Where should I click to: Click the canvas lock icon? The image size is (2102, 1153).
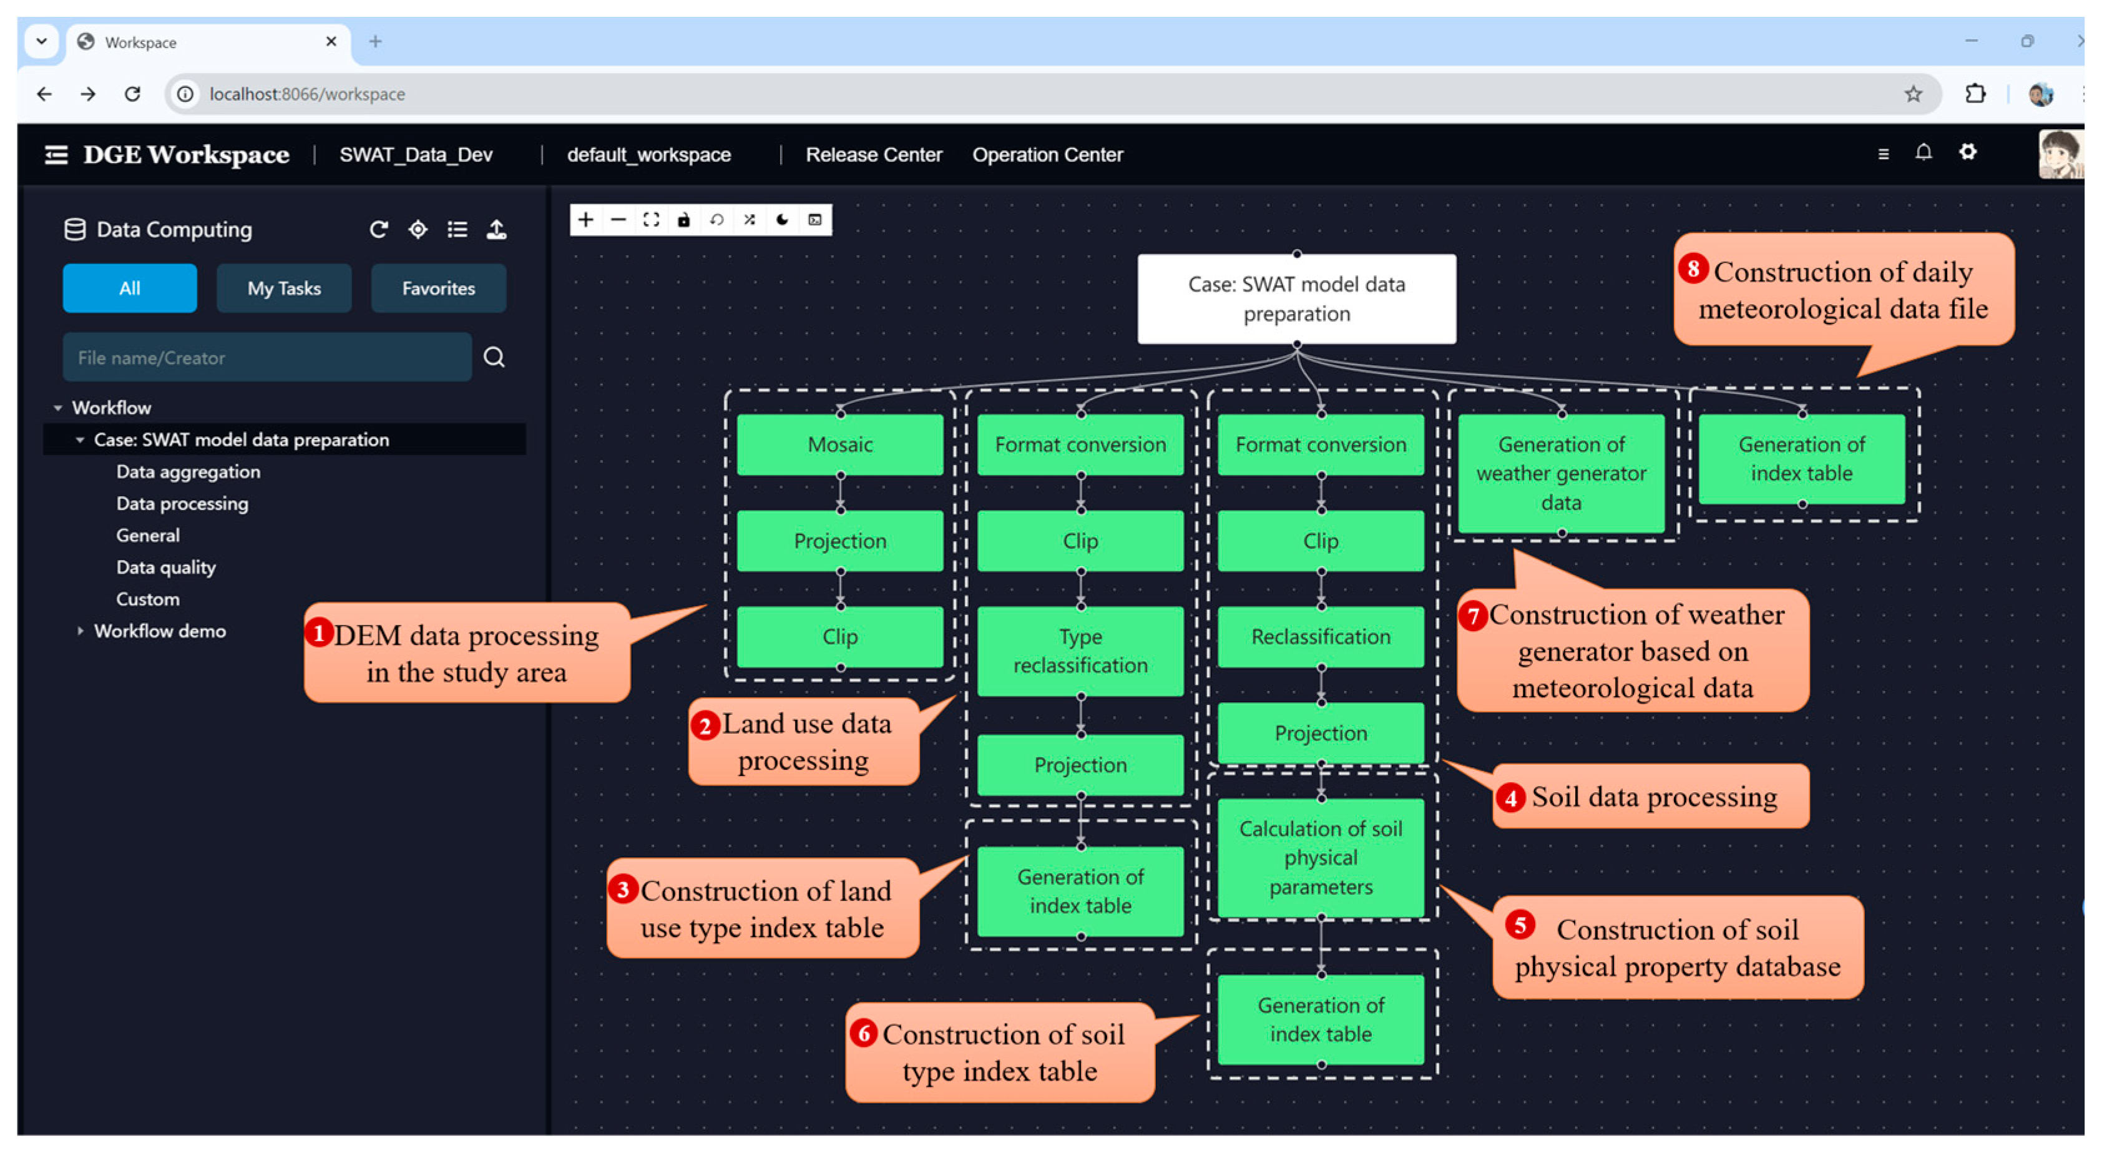(x=684, y=220)
